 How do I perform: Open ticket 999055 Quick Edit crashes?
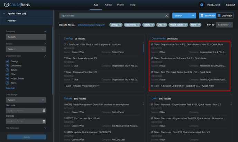point(96,105)
